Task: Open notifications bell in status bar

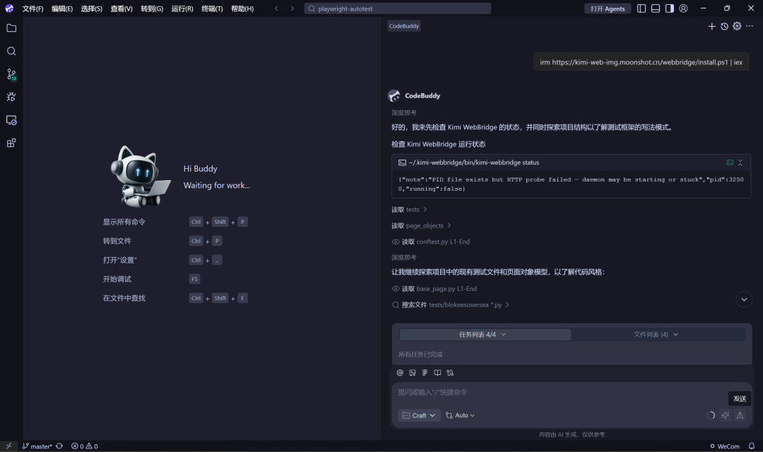Action: pyautogui.click(x=751, y=446)
